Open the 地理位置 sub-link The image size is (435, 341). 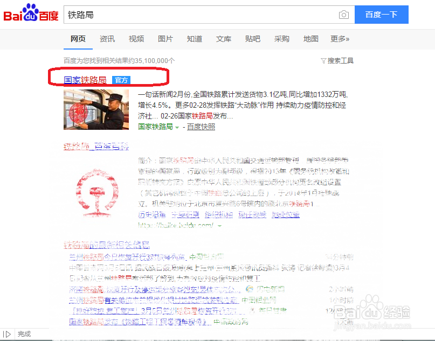(x=286, y=214)
